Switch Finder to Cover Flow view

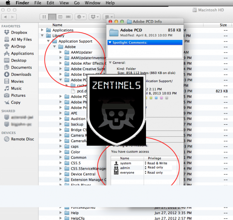[68, 17]
